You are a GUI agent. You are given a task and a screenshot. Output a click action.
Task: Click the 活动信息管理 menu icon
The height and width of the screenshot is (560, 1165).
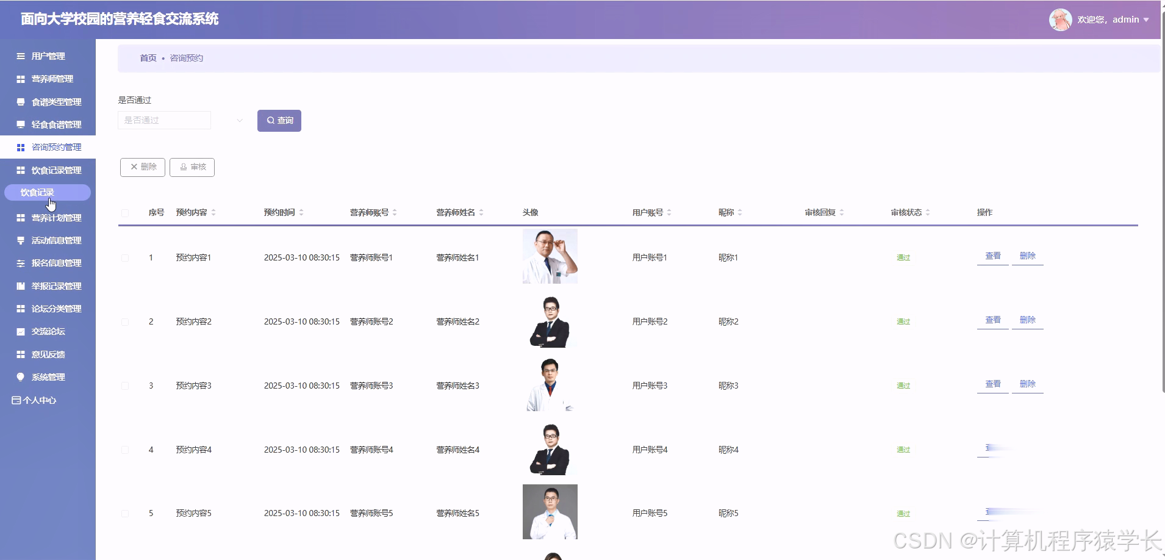point(21,240)
